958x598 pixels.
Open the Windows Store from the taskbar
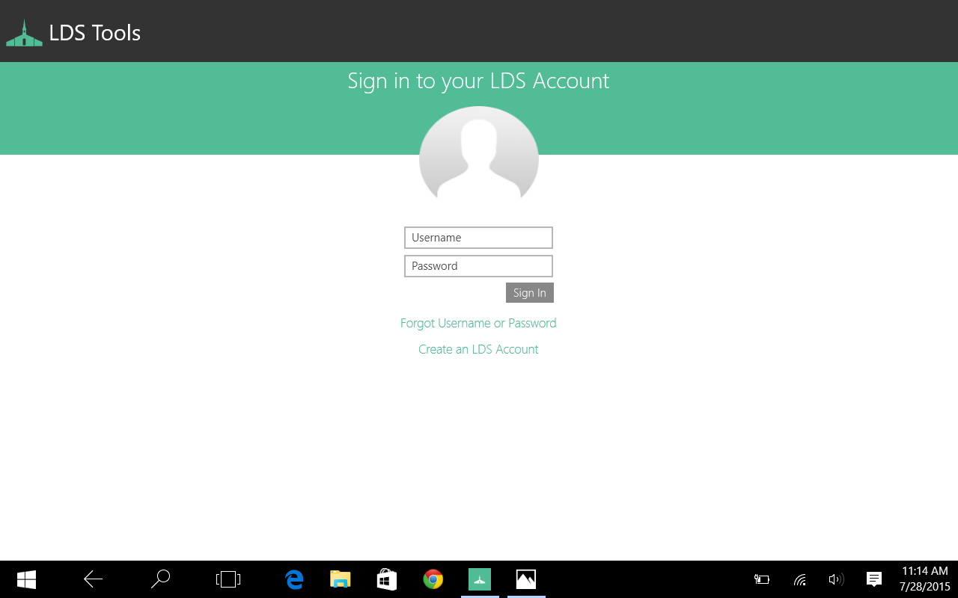coord(386,579)
